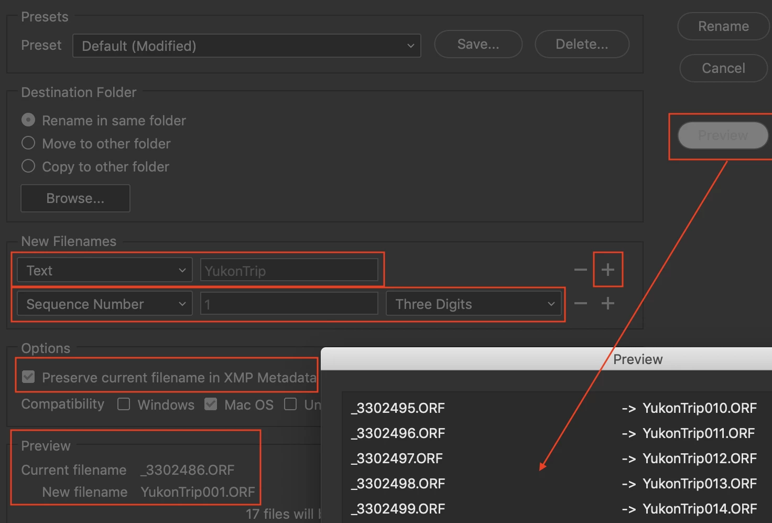
Task: Open the Preset dropdown showing Default (Modified)
Action: [246, 46]
